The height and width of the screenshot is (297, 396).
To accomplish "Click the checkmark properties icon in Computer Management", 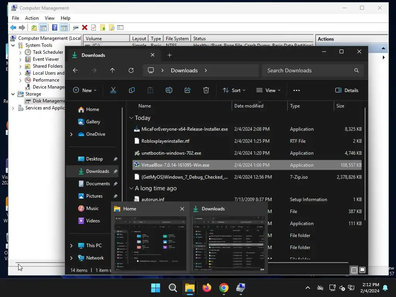I will 94,27.
